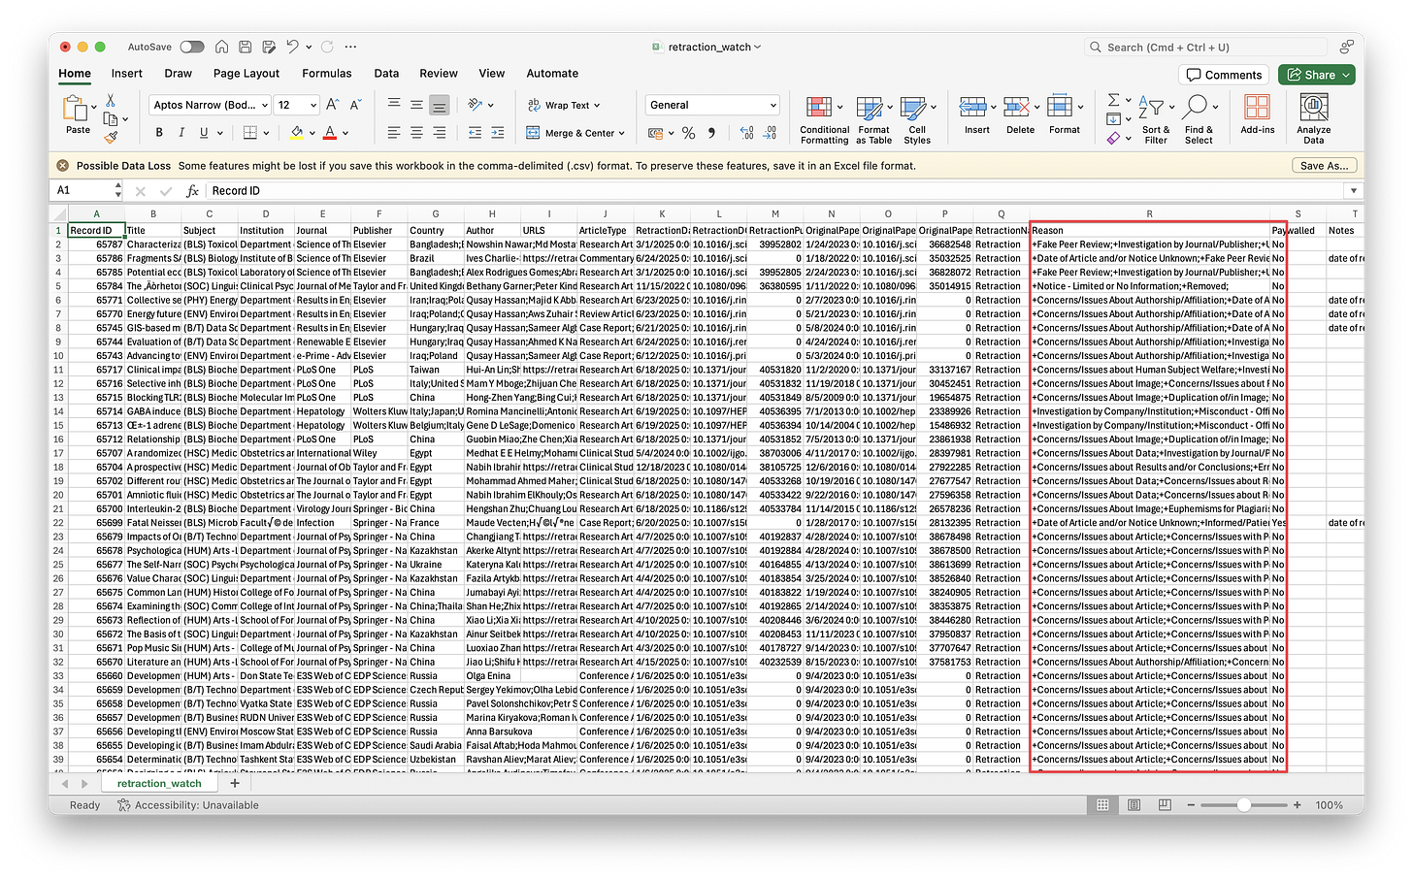
Task: Open the Insert ribbon tab
Action: 126,74
